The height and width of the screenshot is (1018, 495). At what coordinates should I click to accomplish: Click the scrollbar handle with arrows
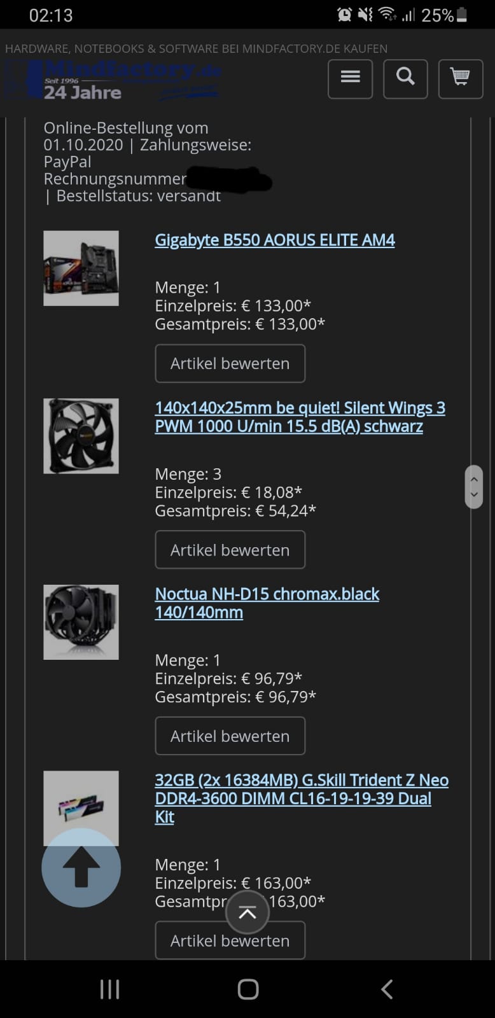(x=474, y=487)
